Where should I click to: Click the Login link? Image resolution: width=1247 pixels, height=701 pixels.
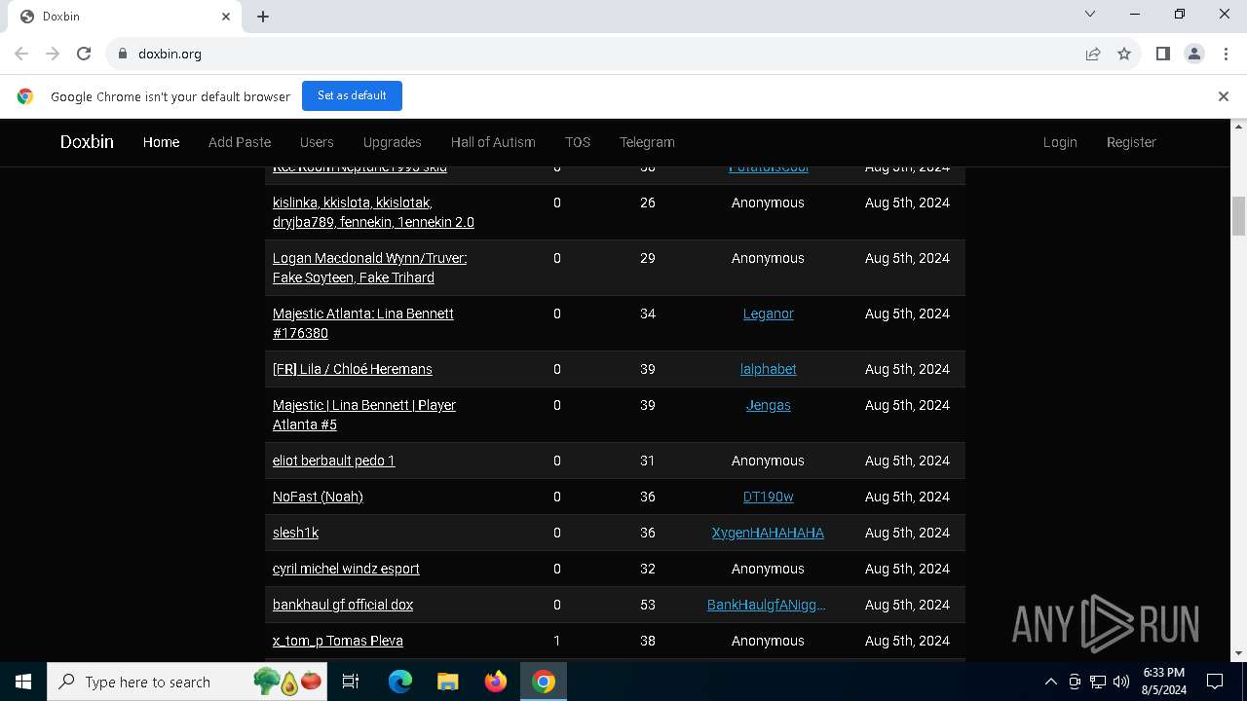pos(1060,142)
